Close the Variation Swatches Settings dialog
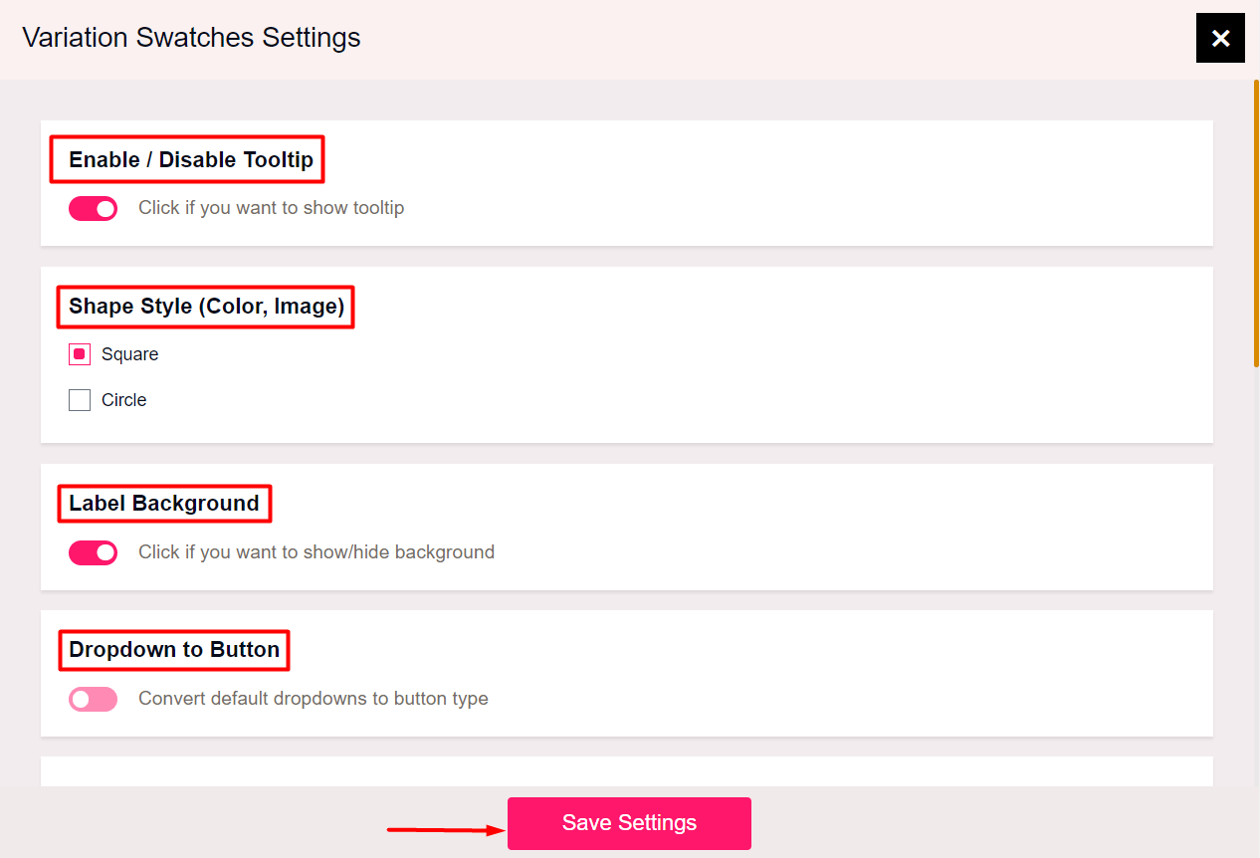This screenshot has height=858, width=1260. tap(1220, 38)
